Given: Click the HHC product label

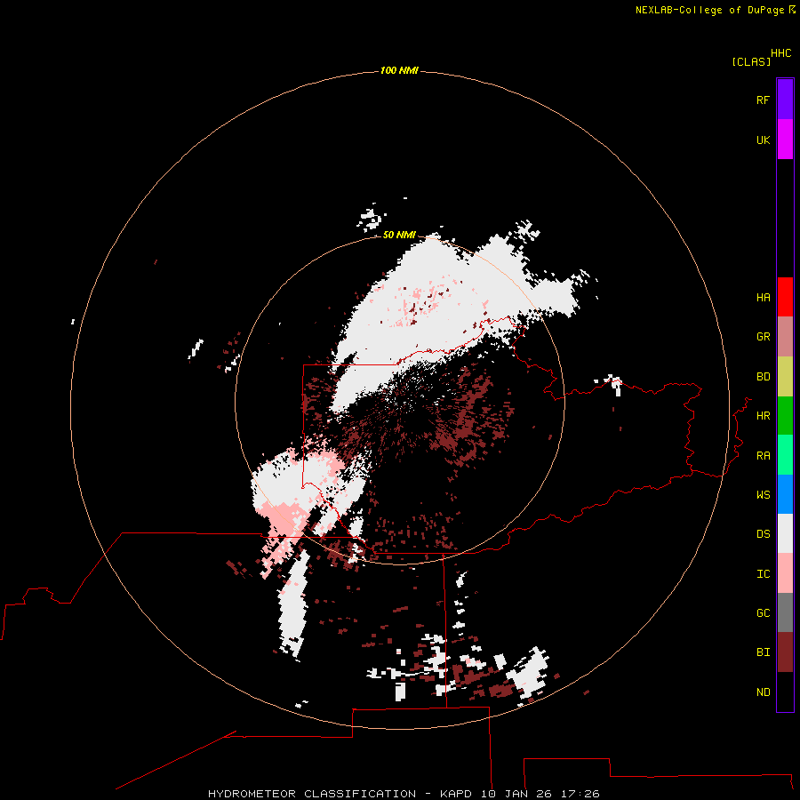Looking at the screenshot, I should (x=780, y=53).
